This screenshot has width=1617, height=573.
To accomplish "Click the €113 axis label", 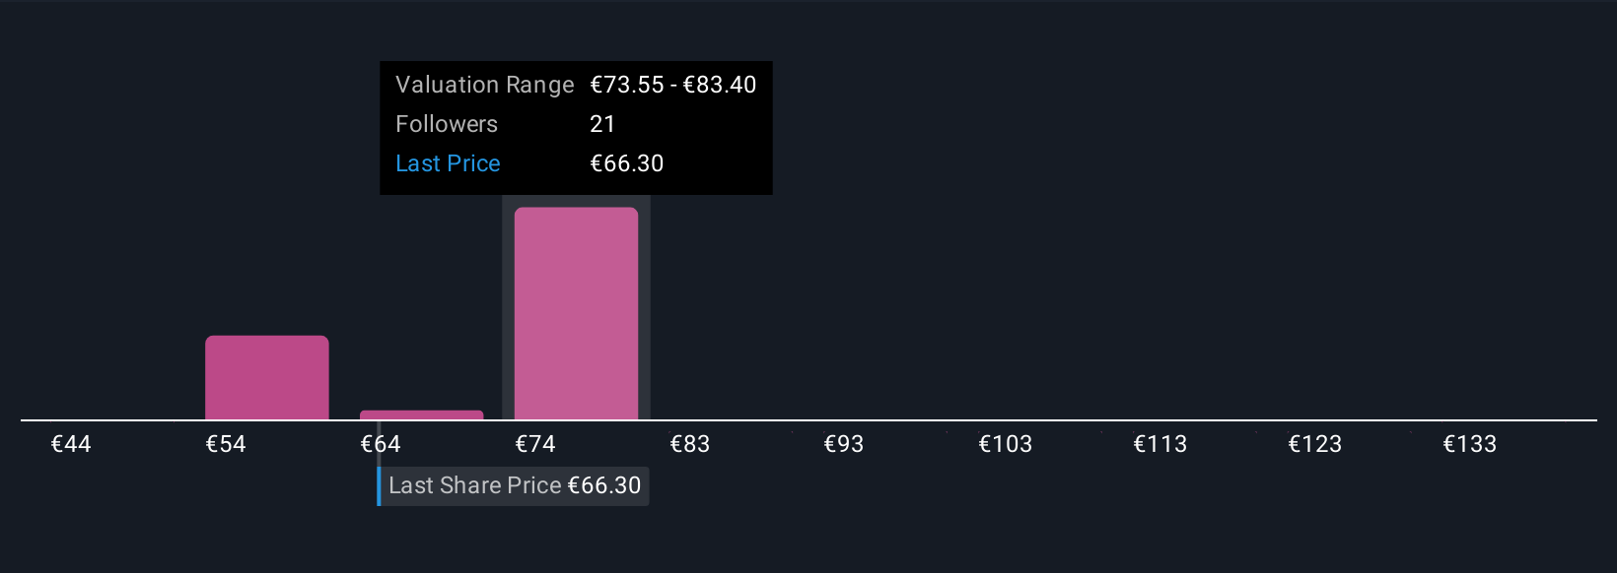I will 1160,444.
